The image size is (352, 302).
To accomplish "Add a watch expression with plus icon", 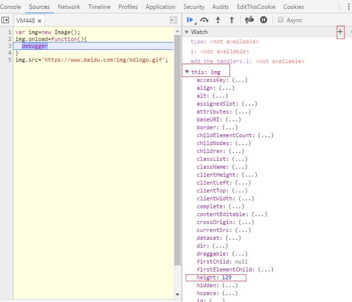I will tap(340, 32).
